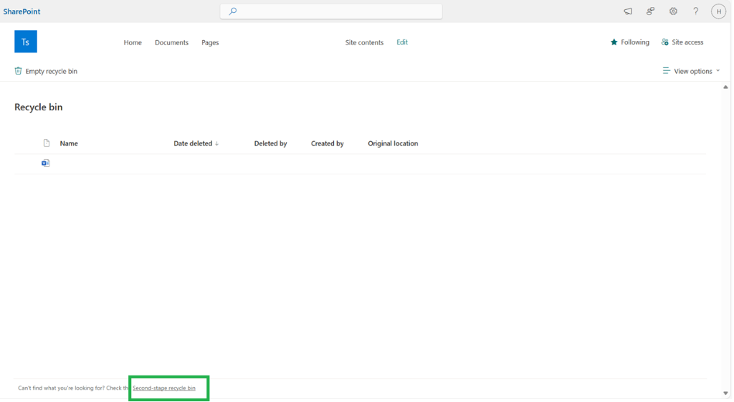Viewport: 734px width, 402px height.
Task: Click the scrollbar up arrow
Action: [725, 87]
